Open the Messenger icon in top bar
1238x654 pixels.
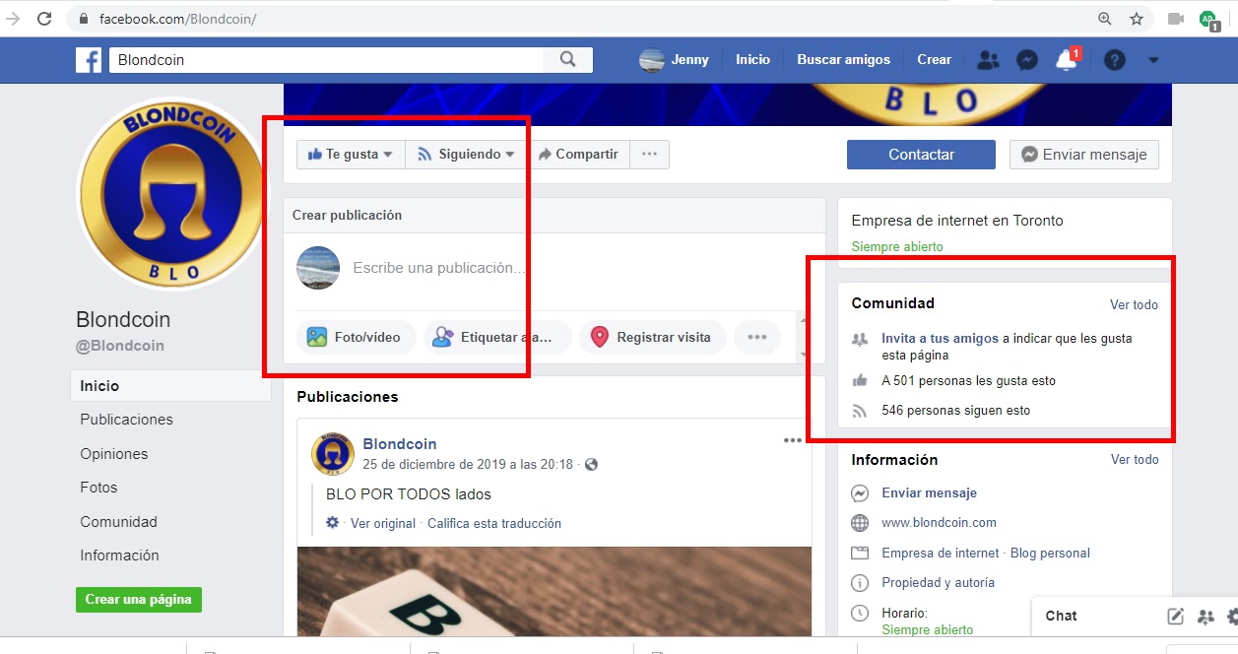1026,60
